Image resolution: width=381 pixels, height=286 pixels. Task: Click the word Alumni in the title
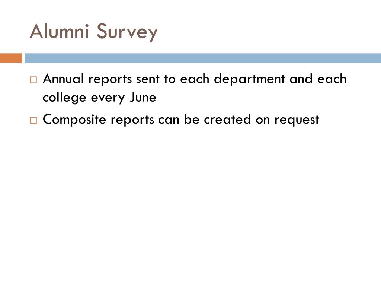pos(59,31)
